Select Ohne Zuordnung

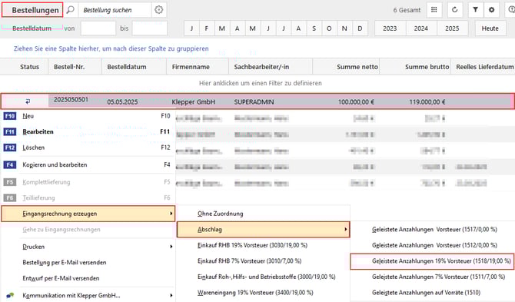264,214
